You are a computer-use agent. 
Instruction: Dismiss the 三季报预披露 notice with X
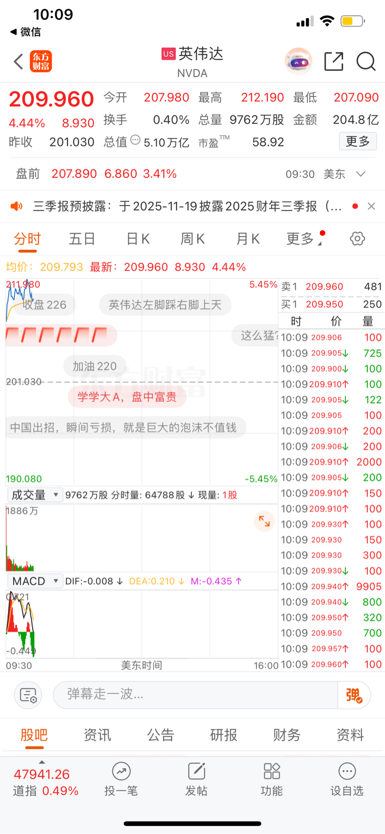(371, 206)
